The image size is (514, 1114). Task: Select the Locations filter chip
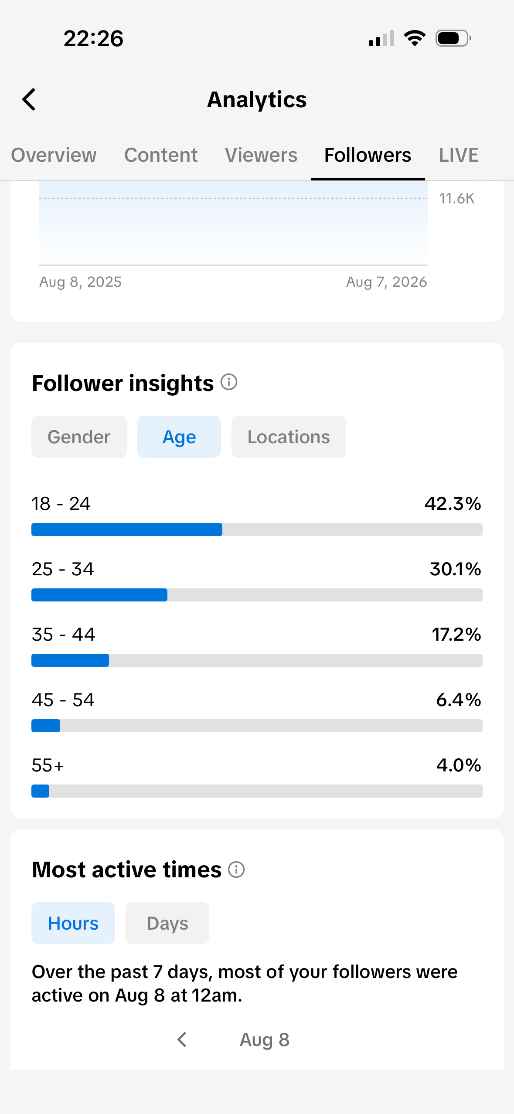(289, 437)
